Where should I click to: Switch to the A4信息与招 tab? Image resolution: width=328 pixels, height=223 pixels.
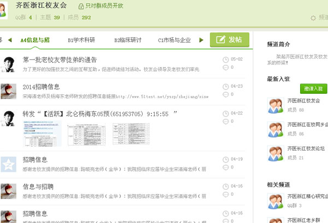(x=35, y=40)
